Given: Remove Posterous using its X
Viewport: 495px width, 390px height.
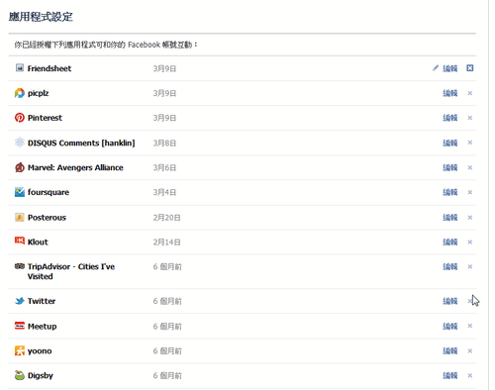Looking at the screenshot, I should pos(470,218).
